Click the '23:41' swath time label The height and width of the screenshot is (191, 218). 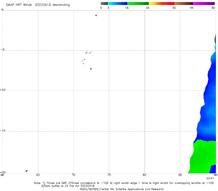[x=210, y=178]
